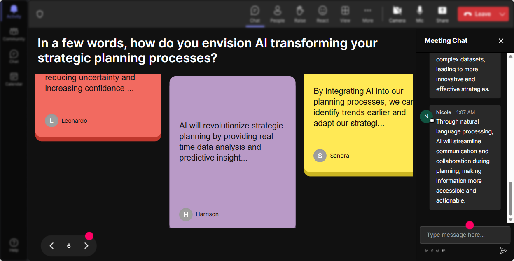The height and width of the screenshot is (261, 514).
Task: Open the emoji picker below message box
Action: click(x=438, y=250)
